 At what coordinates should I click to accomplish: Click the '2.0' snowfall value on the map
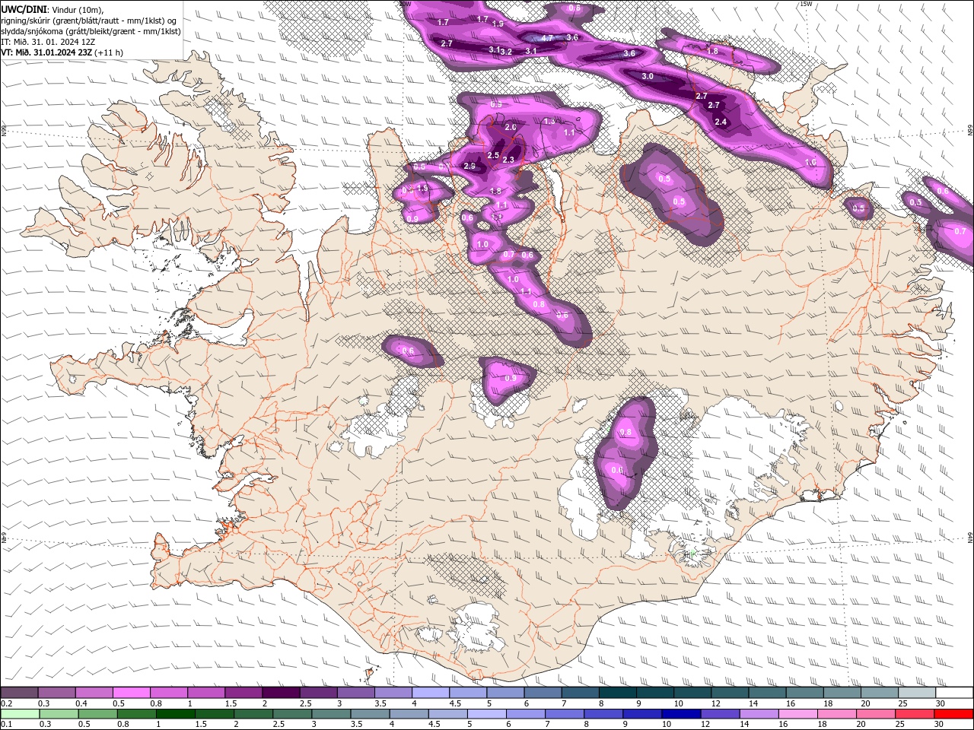pyautogui.click(x=511, y=127)
